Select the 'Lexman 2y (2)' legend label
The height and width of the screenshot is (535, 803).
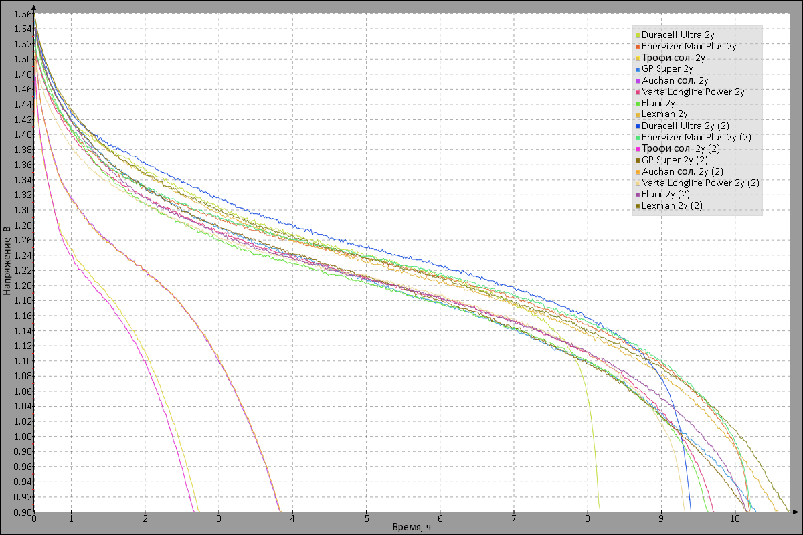(673, 205)
